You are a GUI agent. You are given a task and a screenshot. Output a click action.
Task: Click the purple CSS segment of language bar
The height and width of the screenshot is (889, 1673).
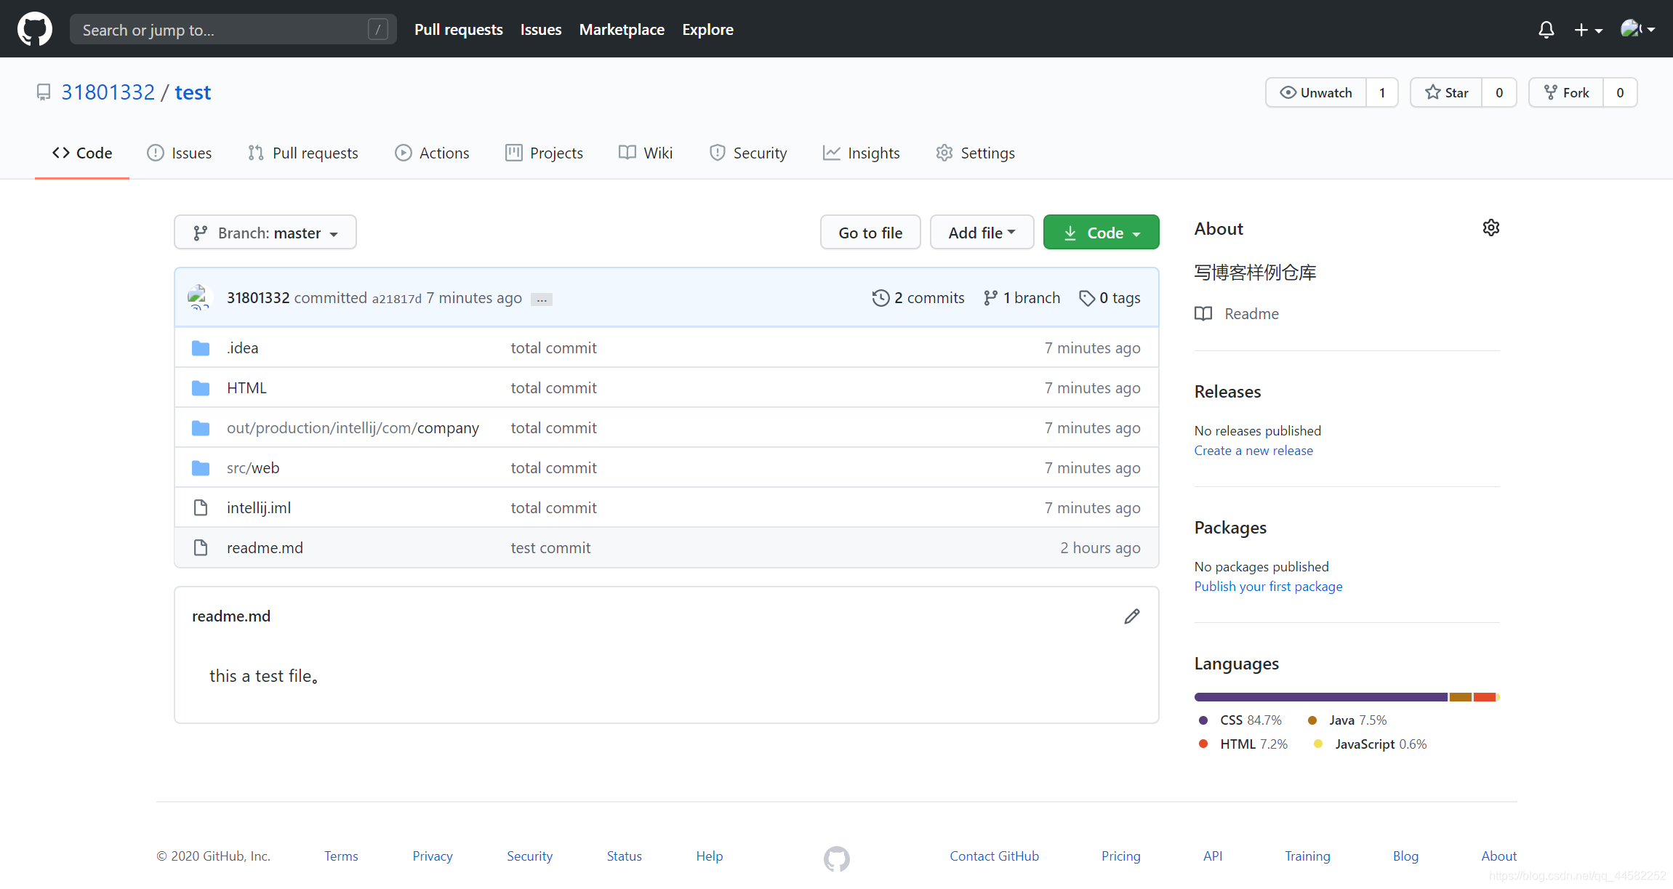(x=1320, y=697)
